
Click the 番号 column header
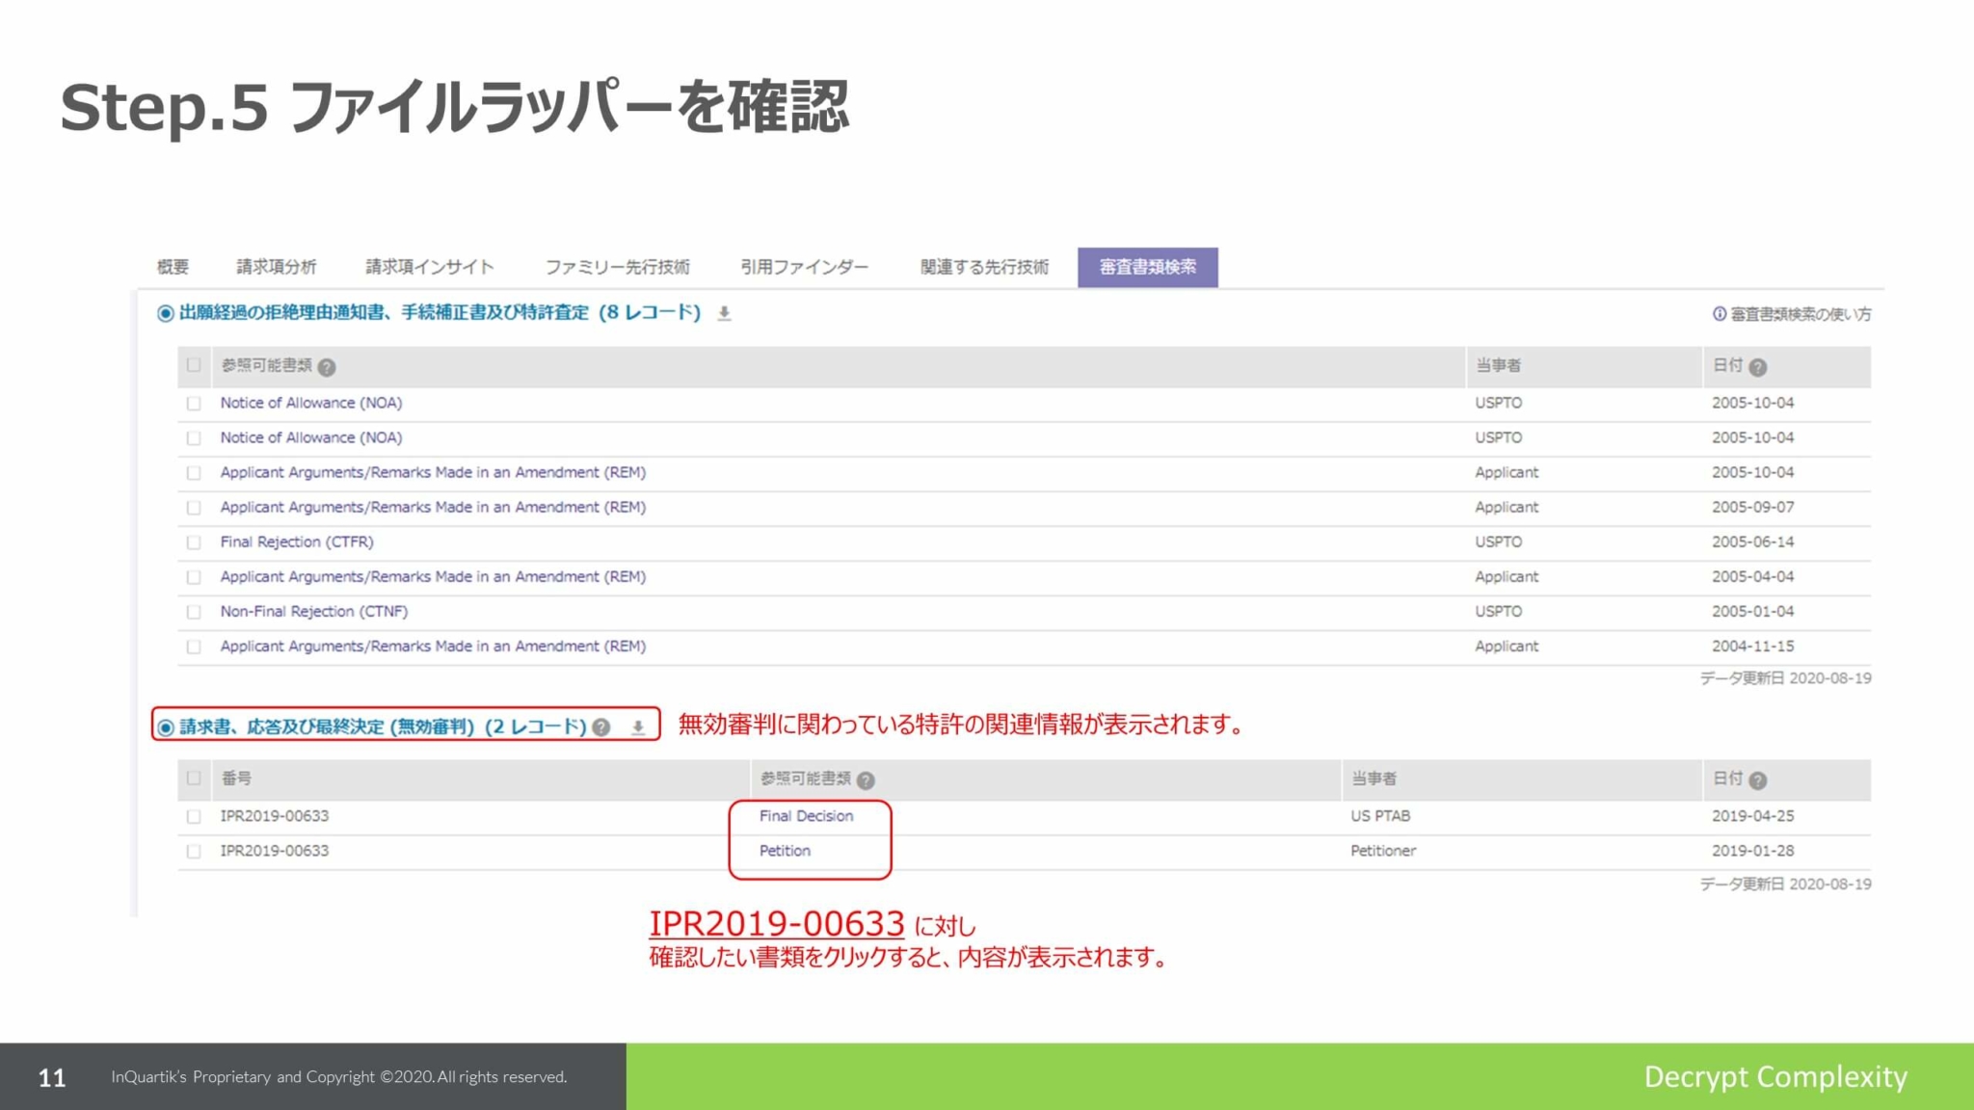(x=236, y=779)
